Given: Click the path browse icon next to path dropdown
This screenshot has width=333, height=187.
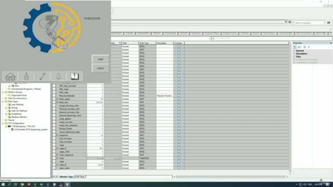Looking at the screenshot, I should (290, 22).
